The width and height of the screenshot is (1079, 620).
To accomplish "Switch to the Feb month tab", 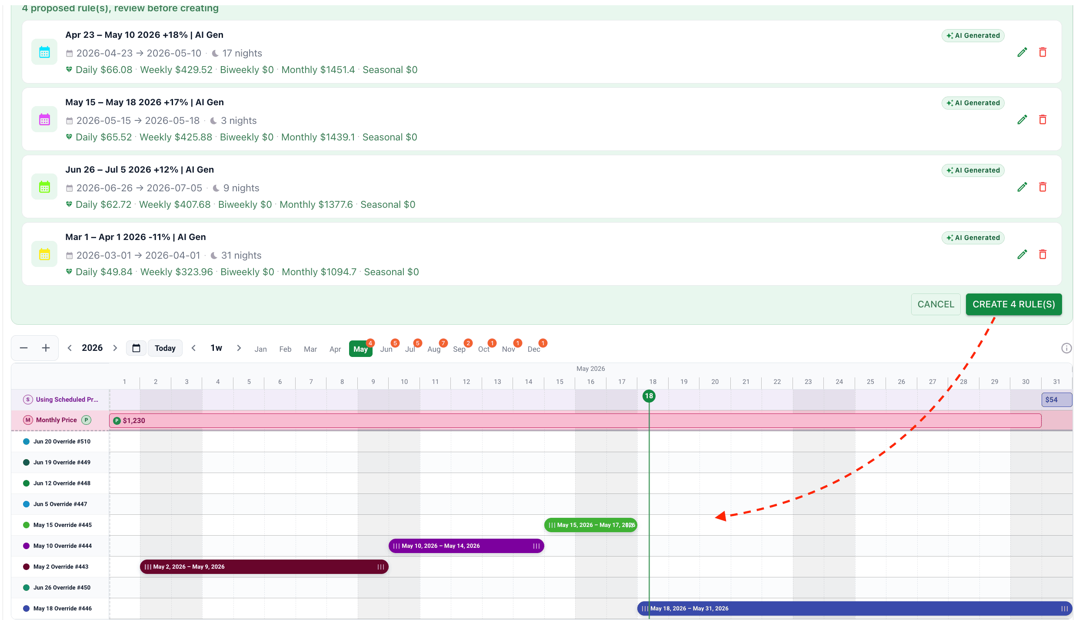I will [285, 349].
